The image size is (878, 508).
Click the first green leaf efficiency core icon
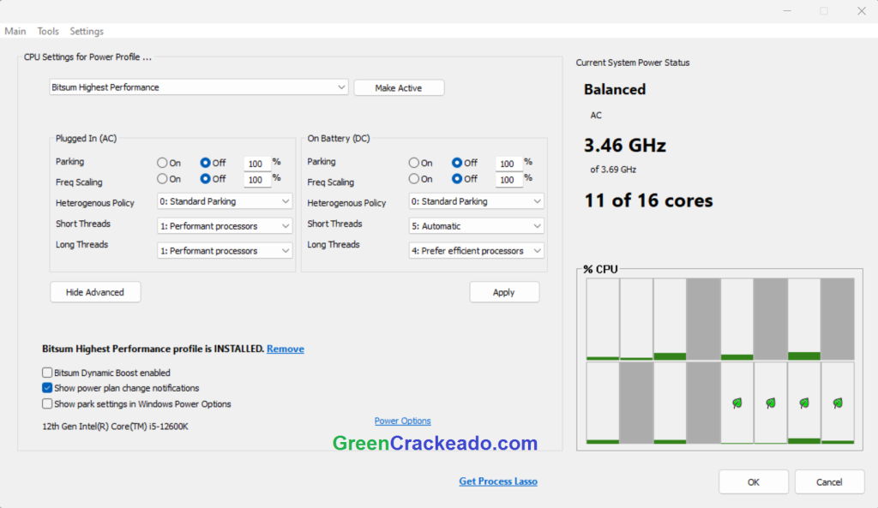(x=737, y=403)
